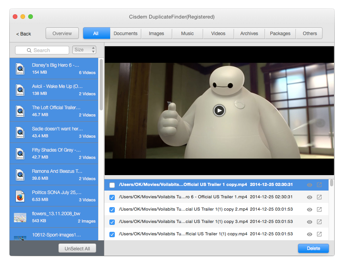The width and height of the screenshot is (344, 265).
Task: Go back with the < Back link
Action: [x=24, y=34]
